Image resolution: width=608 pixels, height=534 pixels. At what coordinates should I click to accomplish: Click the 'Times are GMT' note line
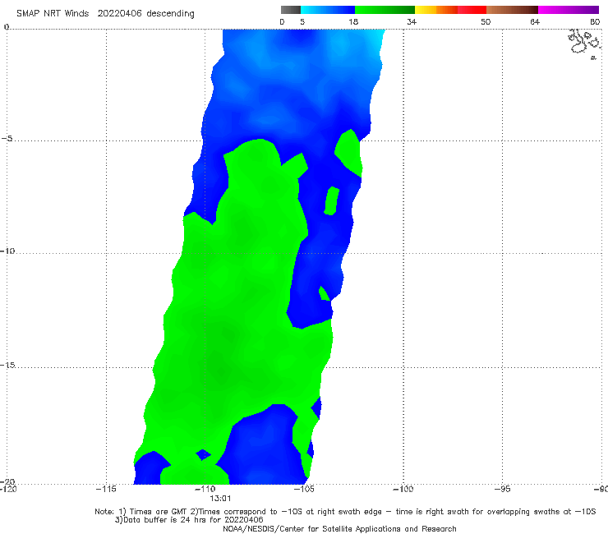tap(345, 512)
